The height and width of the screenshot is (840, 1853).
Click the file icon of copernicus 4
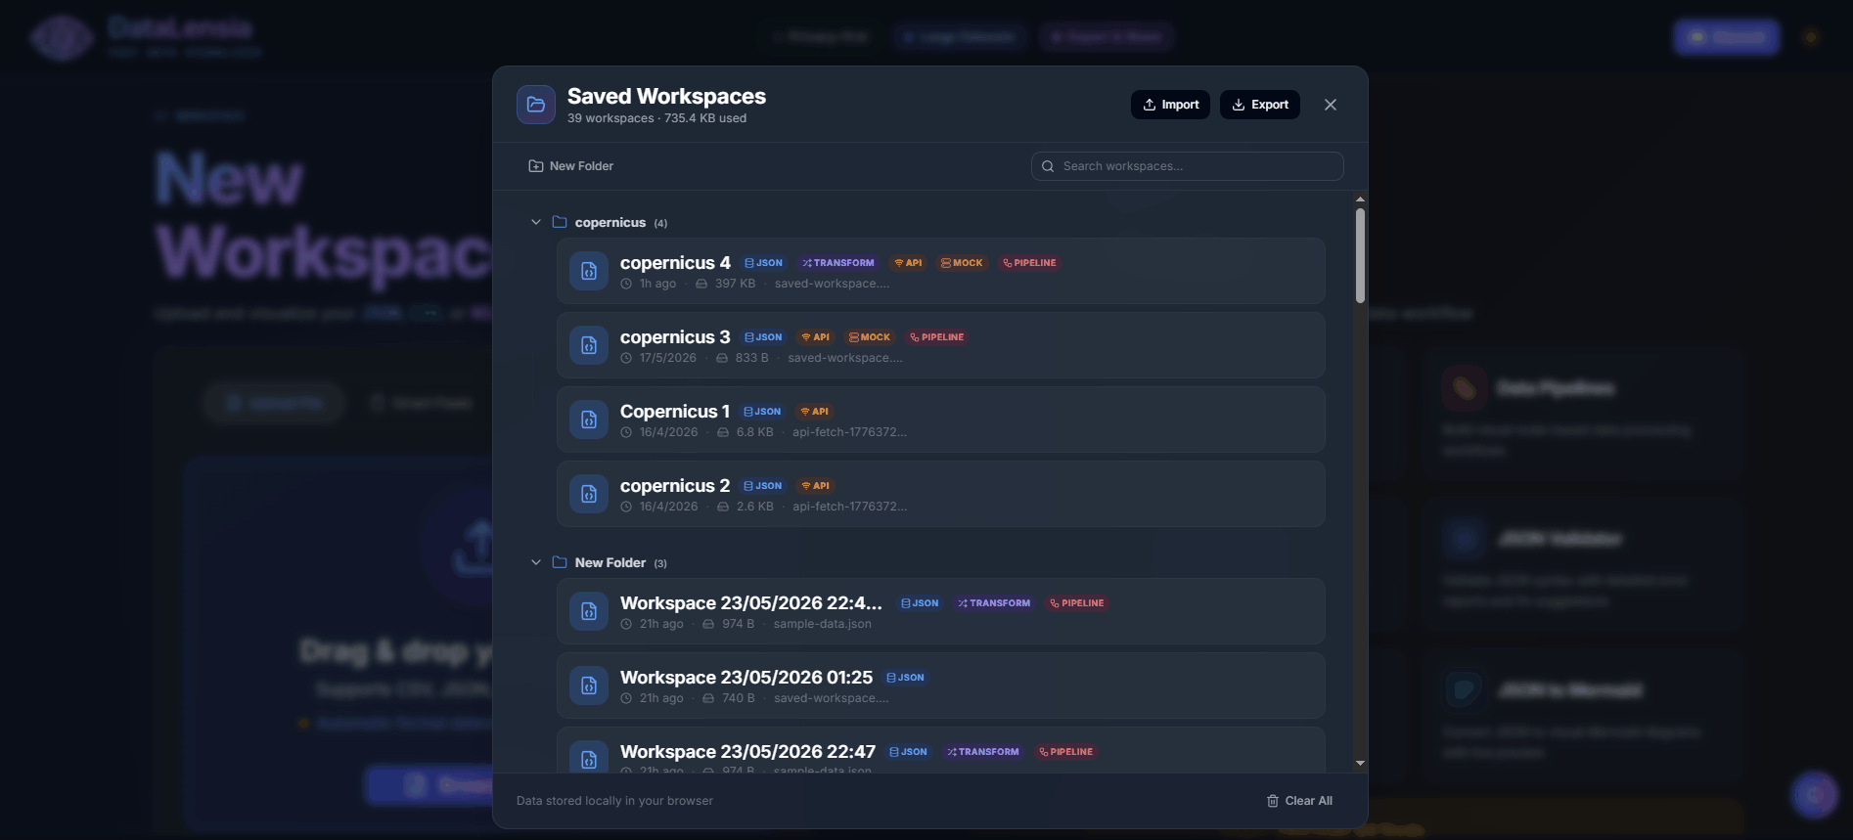tap(589, 271)
